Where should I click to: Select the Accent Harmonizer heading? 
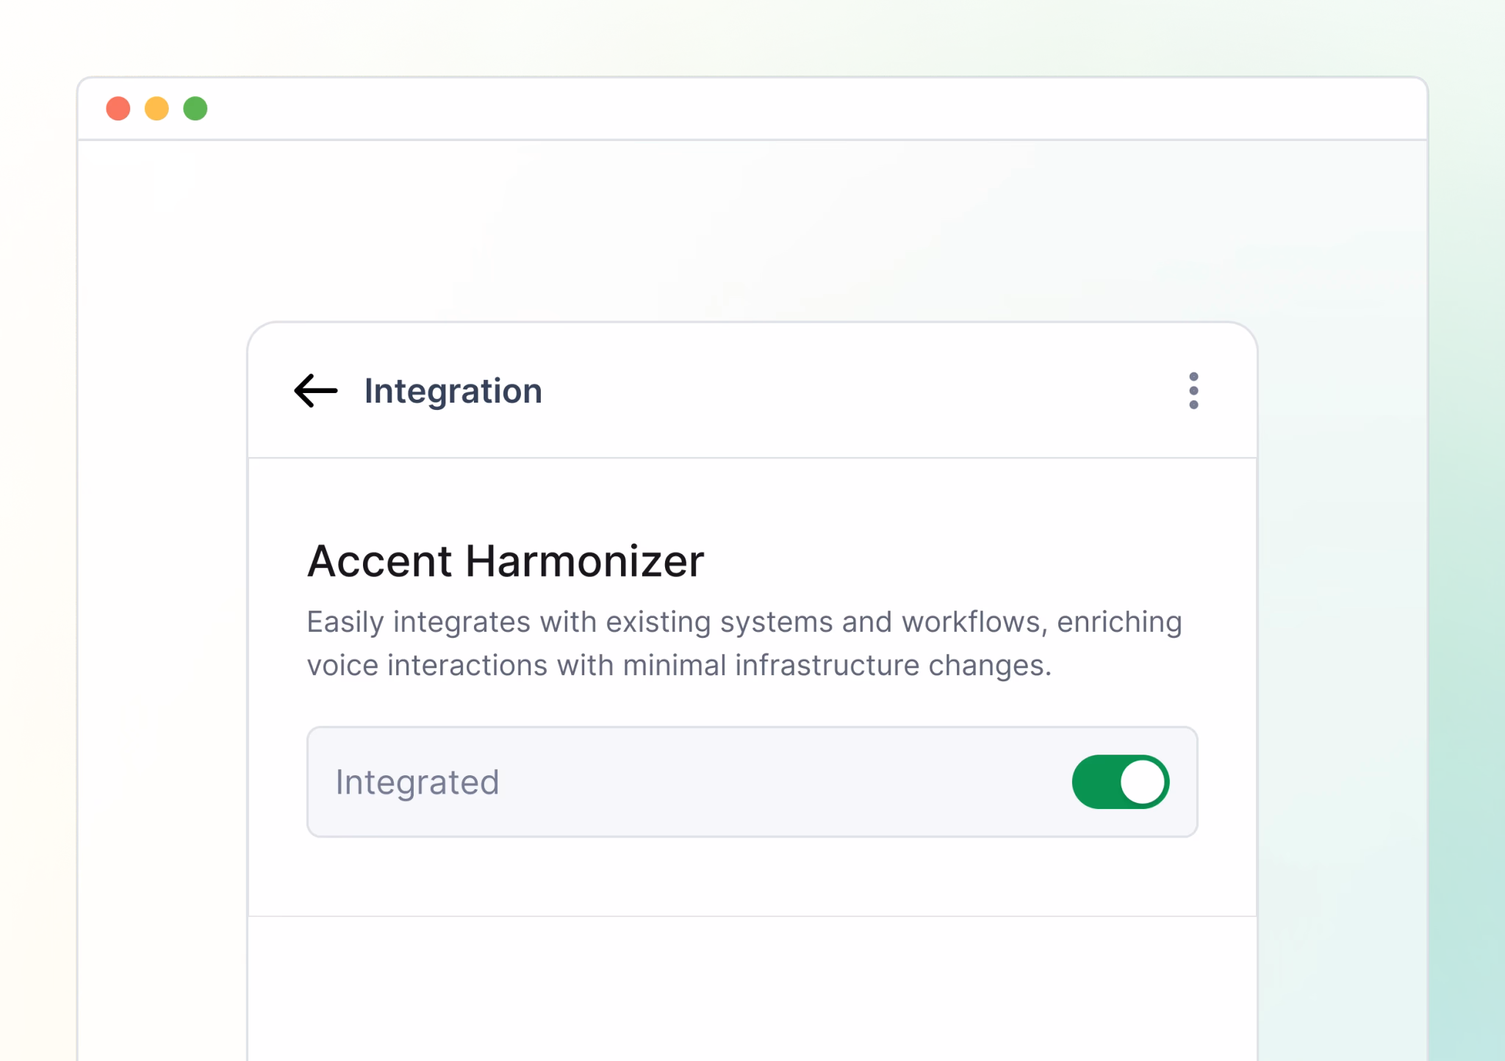pyautogui.click(x=506, y=561)
